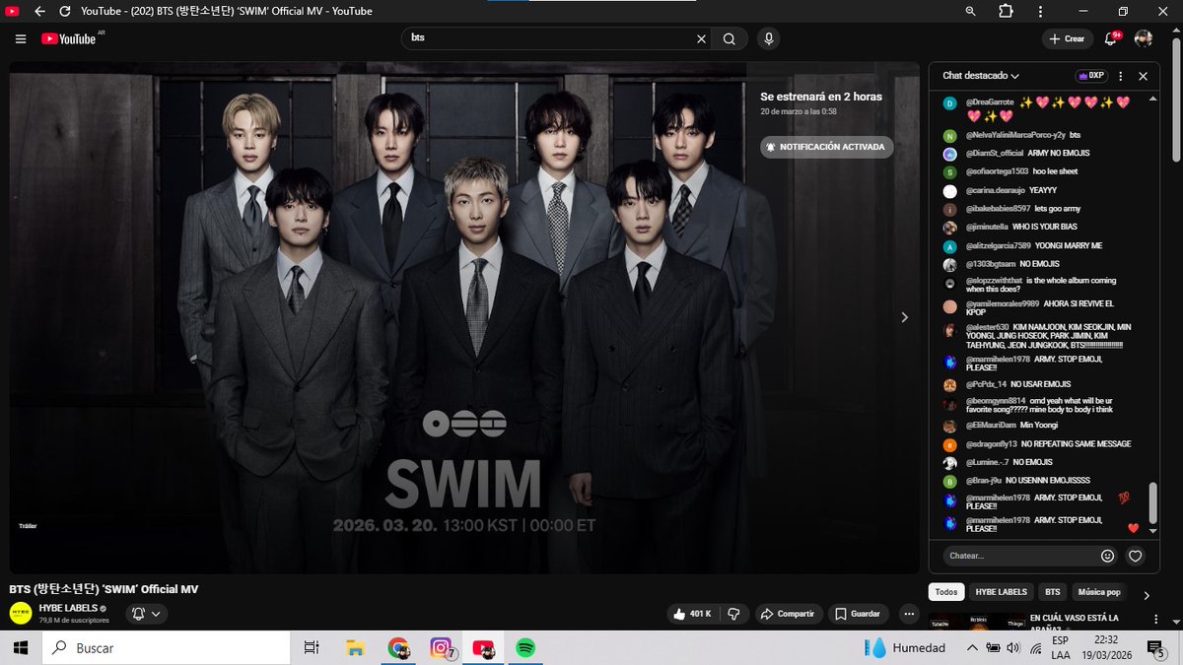
Task: Expand the Chat destacado dropdown
Action: 981,76
